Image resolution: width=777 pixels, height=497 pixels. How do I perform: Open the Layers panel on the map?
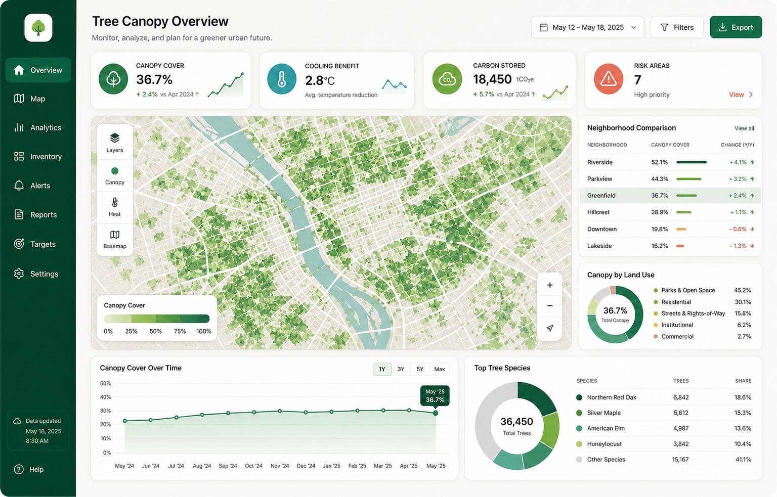pos(115,143)
